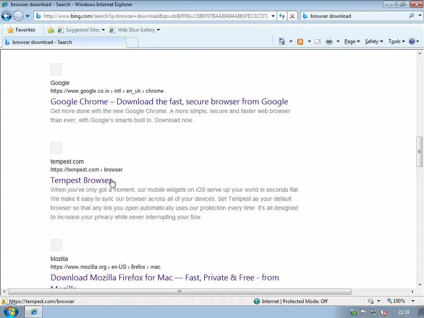424x318 pixels.
Task: Click the Read Mail envelope icon
Action: tap(318, 41)
